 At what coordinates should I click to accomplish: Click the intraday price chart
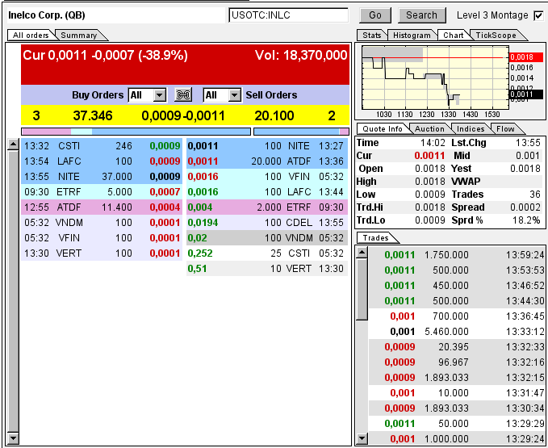point(436,77)
